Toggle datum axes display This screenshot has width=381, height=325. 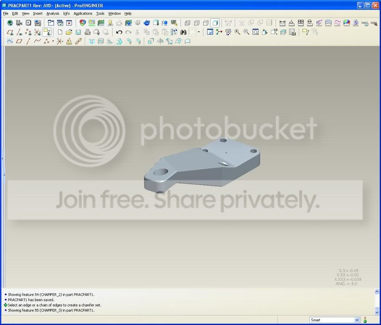(x=19, y=32)
